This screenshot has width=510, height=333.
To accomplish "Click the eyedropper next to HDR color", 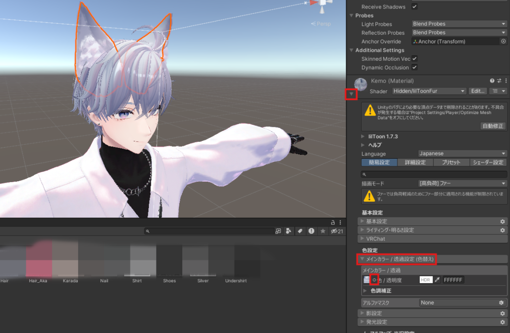I will [x=437, y=280].
